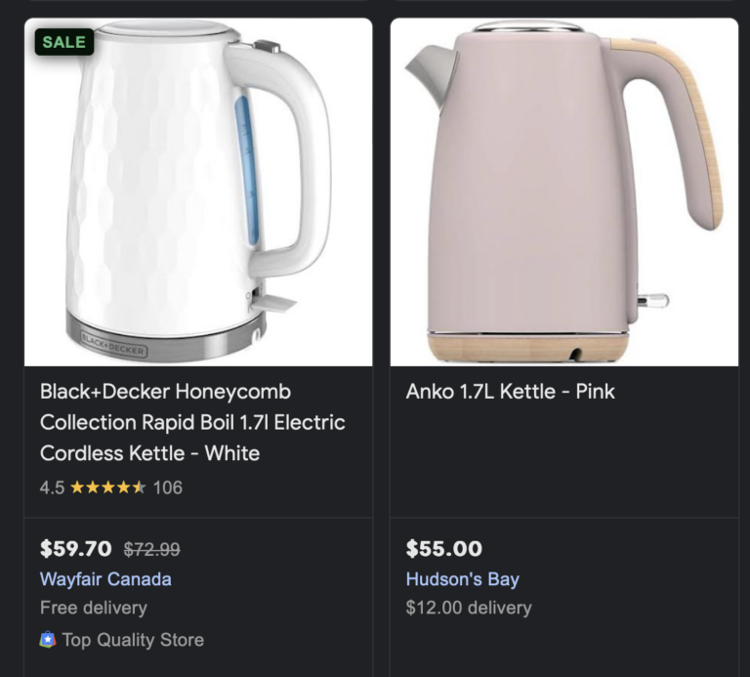Visit the Hudson's Bay store link
Image resolution: width=750 pixels, height=677 pixels.
click(462, 579)
